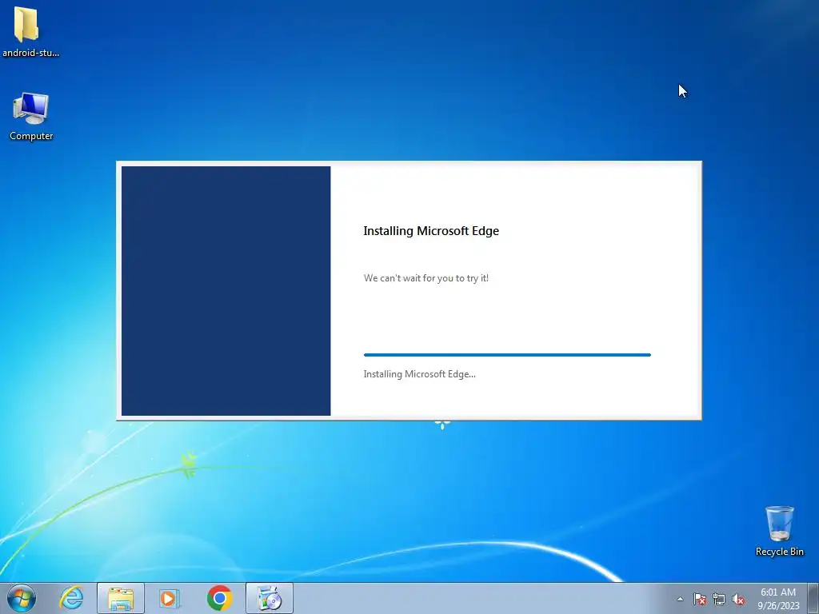Click the muted volume tray icon
Image resolution: width=819 pixels, height=614 pixels.
[738, 599]
